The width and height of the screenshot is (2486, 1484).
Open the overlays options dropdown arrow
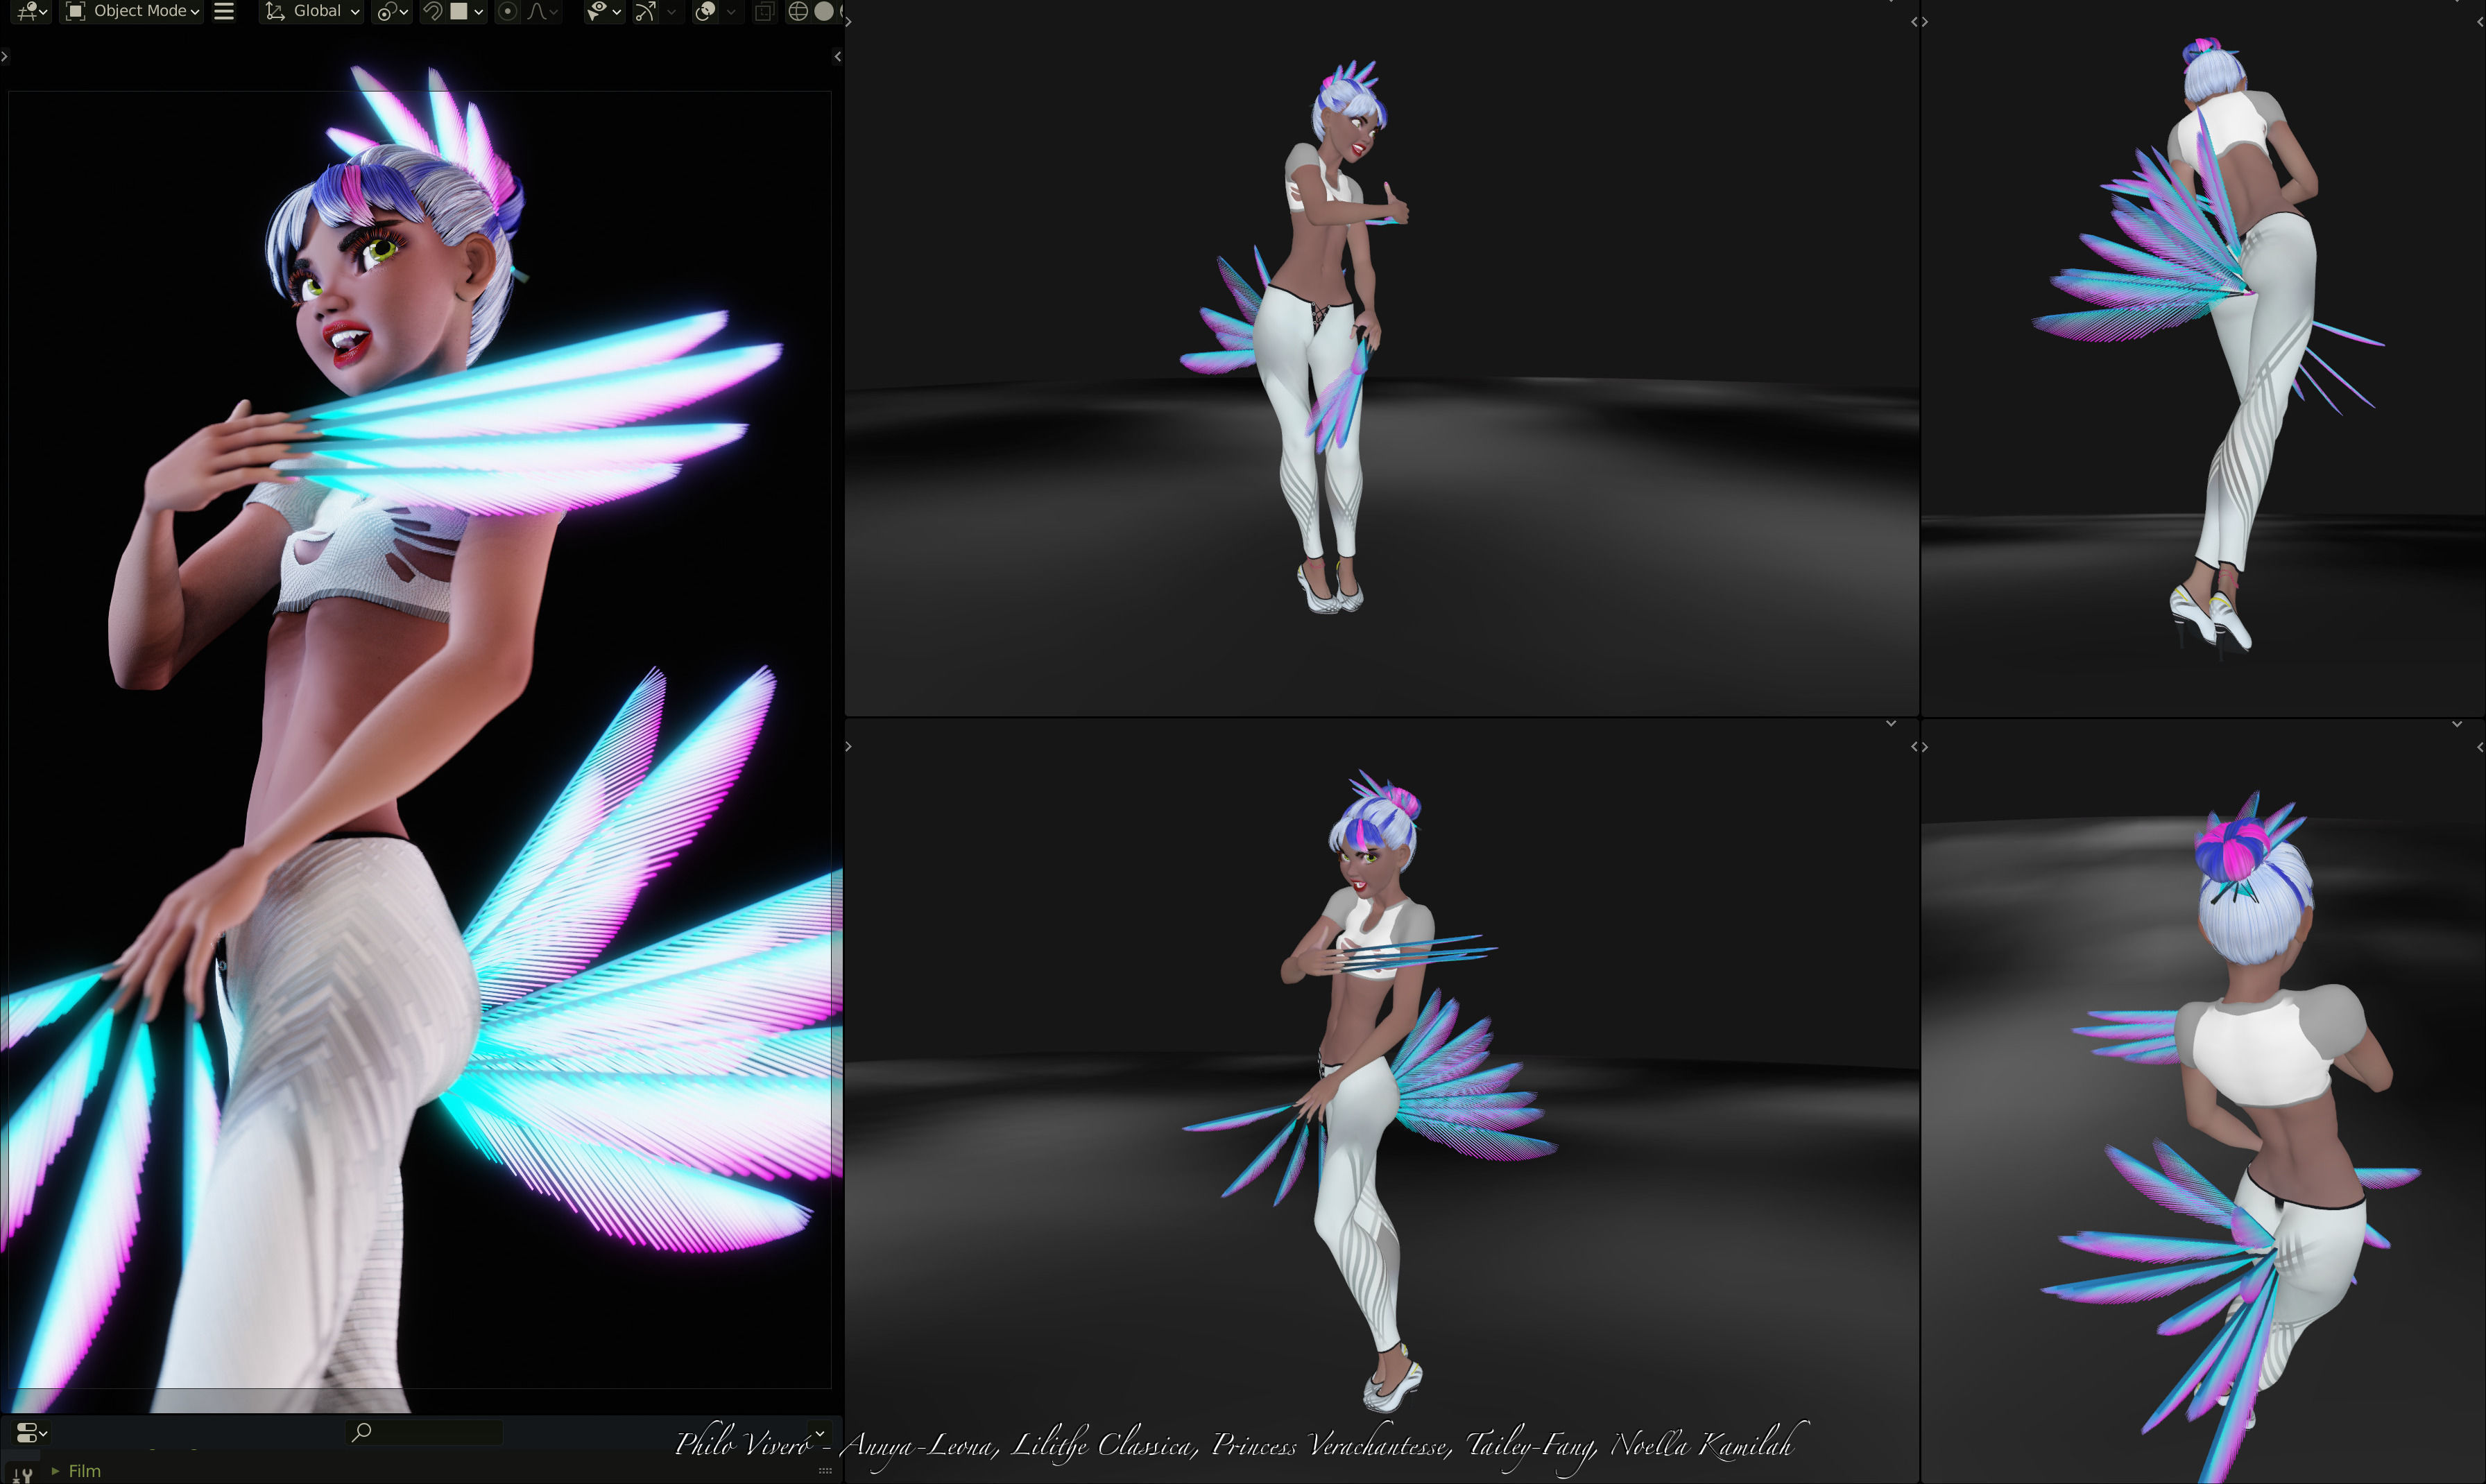[731, 11]
